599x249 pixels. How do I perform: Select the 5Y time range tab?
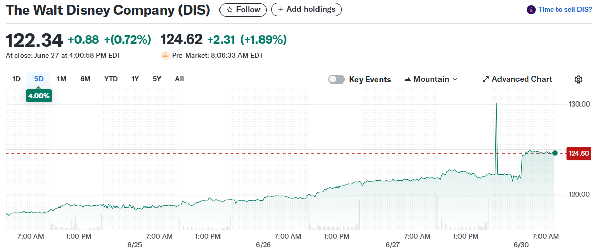(157, 79)
